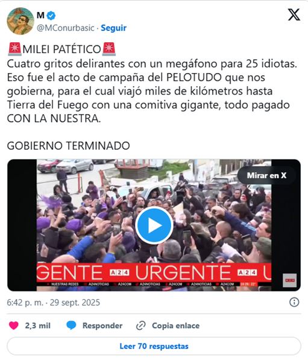This screenshot has width=308, height=362.
Task: Follow the account via Seguir link
Action: click(x=113, y=28)
